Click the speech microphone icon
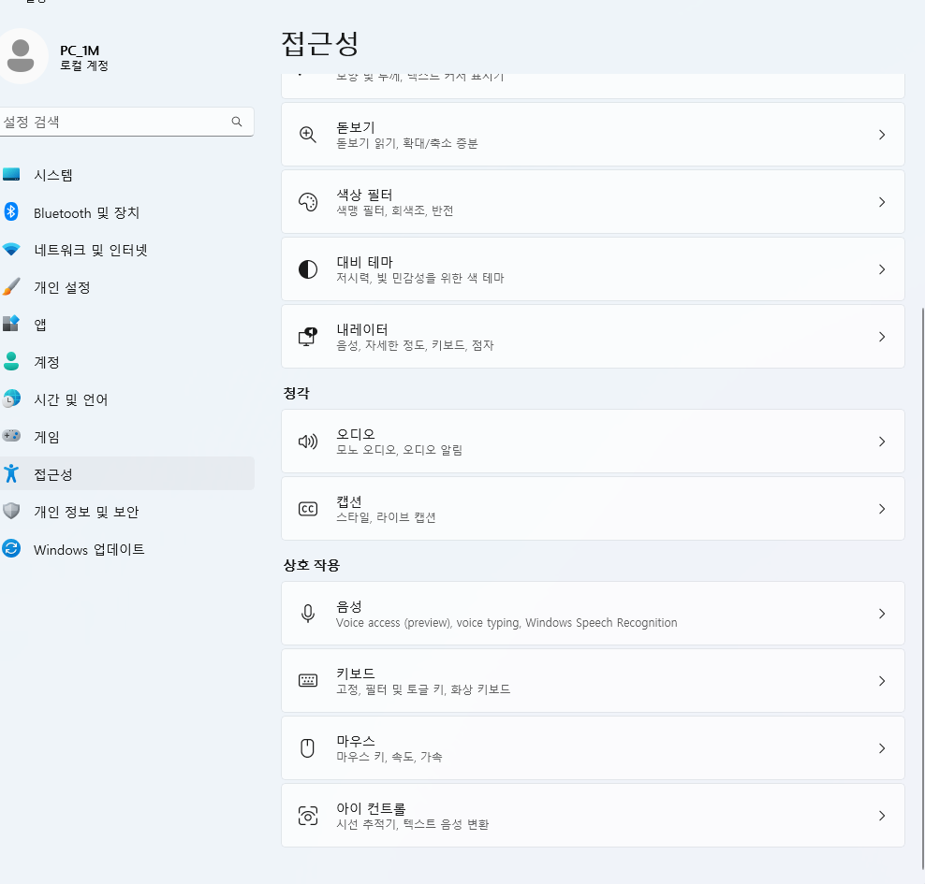Screen dimensions: 925x884 coord(307,614)
